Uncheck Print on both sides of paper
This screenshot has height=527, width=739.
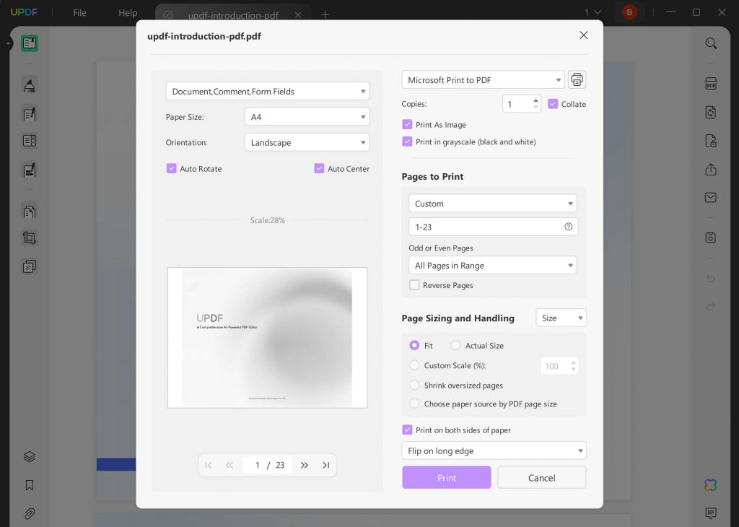[407, 430]
